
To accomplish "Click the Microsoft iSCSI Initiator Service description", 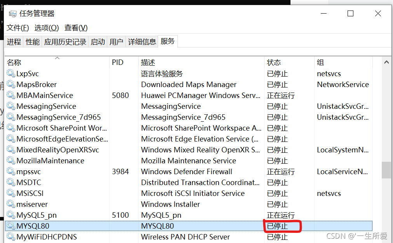I will pos(193,193).
